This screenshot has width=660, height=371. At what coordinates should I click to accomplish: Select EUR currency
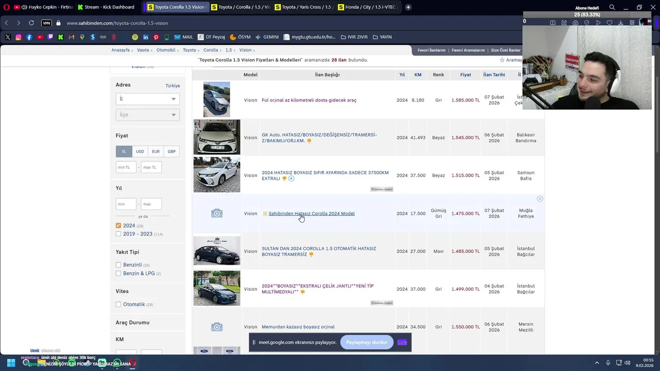click(x=156, y=151)
